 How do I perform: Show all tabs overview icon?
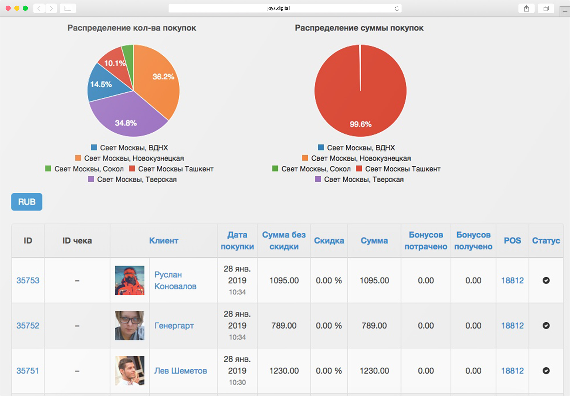coord(546,8)
